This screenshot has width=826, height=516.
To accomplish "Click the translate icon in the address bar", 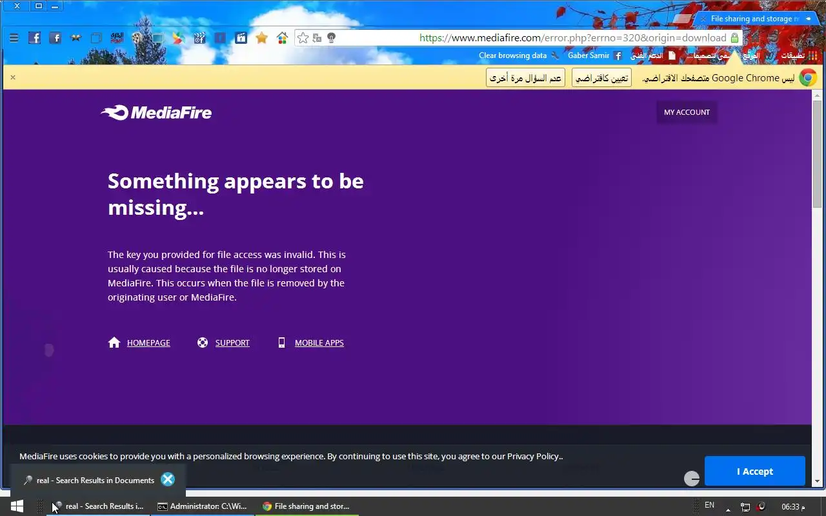I will coord(317,38).
